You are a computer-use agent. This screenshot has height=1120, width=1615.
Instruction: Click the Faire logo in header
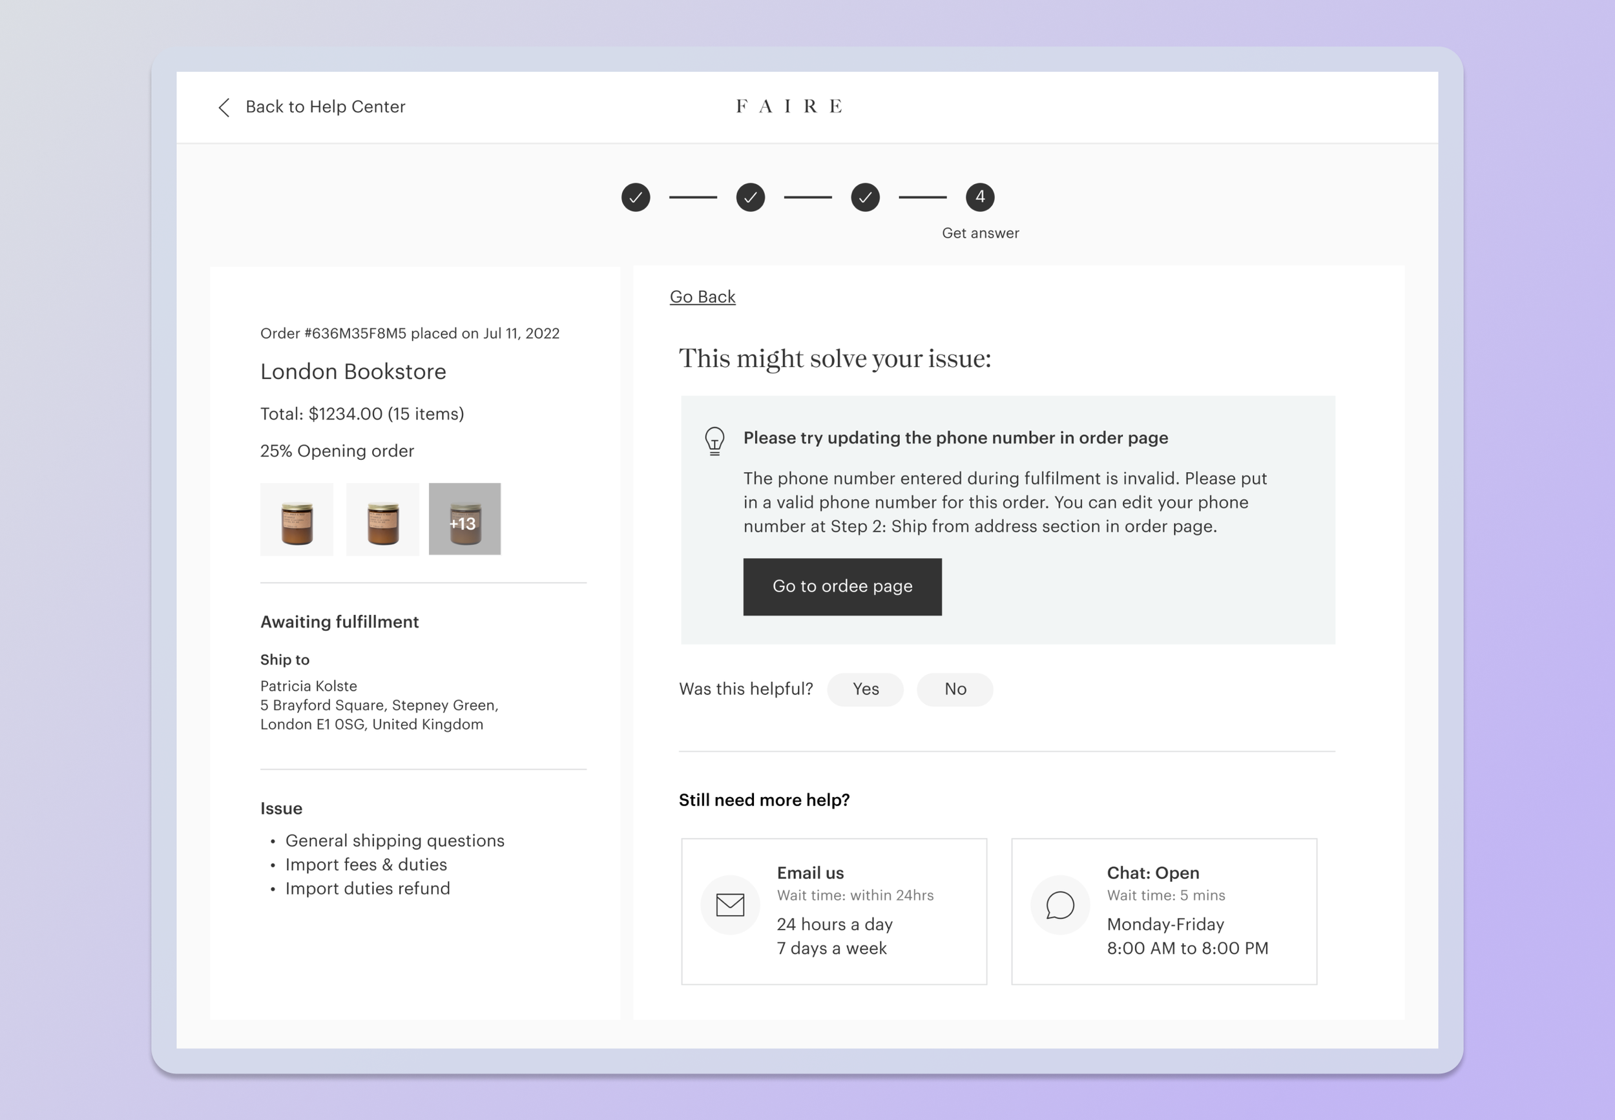pyautogui.click(x=788, y=107)
